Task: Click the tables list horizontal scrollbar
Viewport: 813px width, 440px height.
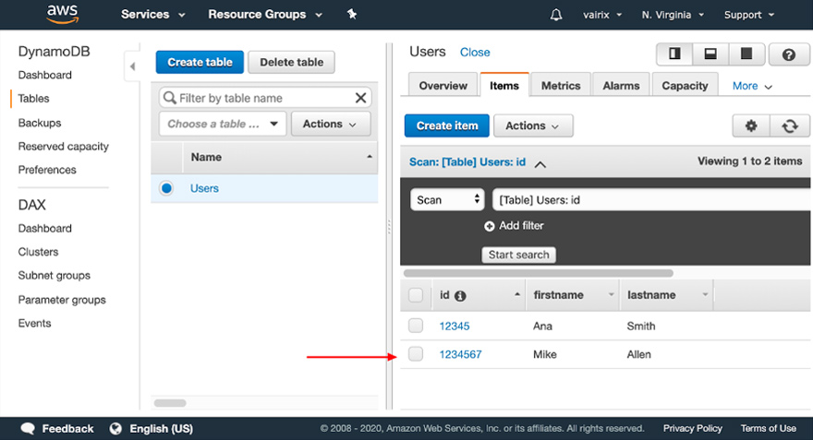Action: pos(170,403)
